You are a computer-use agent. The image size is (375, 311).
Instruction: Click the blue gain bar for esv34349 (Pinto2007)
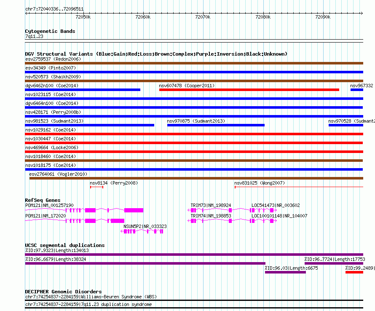point(194,72)
